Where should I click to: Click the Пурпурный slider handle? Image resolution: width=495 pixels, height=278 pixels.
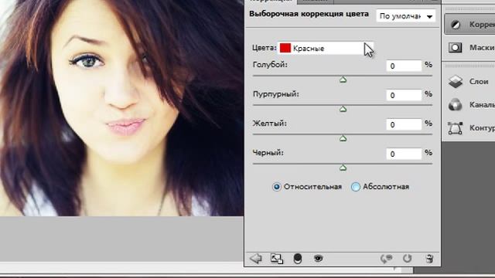tap(343, 109)
